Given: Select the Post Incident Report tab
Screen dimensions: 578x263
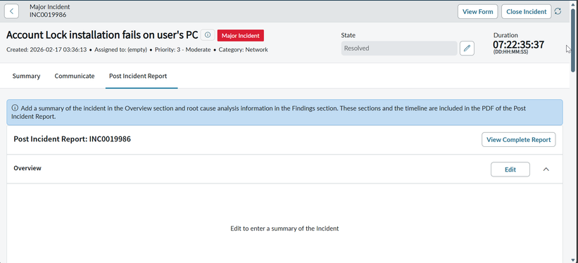Looking at the screenshot, I should (x=138, y=76).
